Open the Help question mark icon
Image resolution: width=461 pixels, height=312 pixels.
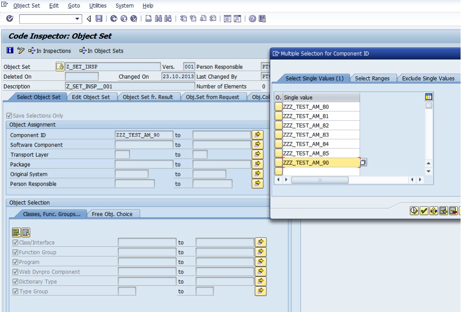point(252,19)
